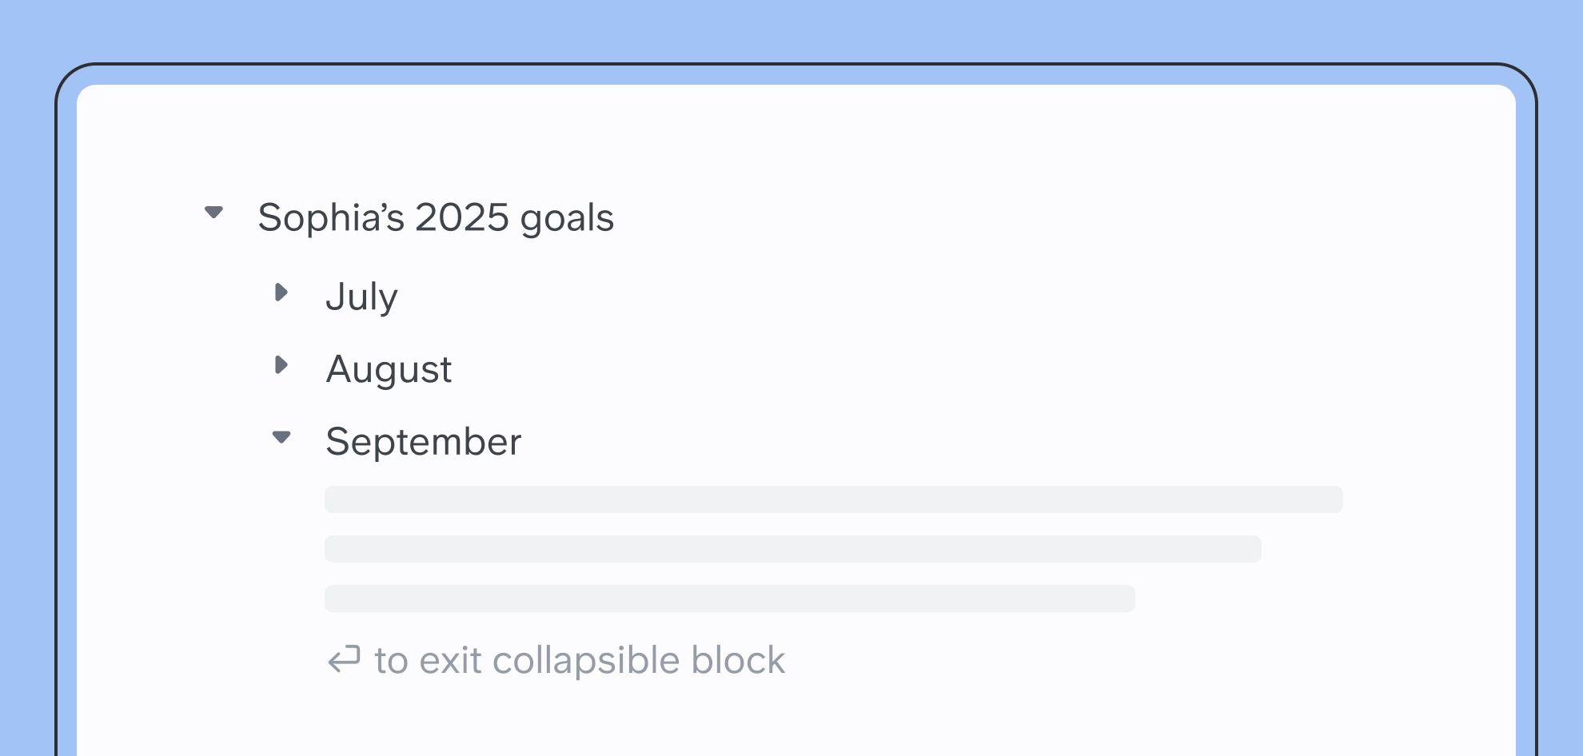Select the first placeholder line under September

pyautogui.click(x=833, y=499)
